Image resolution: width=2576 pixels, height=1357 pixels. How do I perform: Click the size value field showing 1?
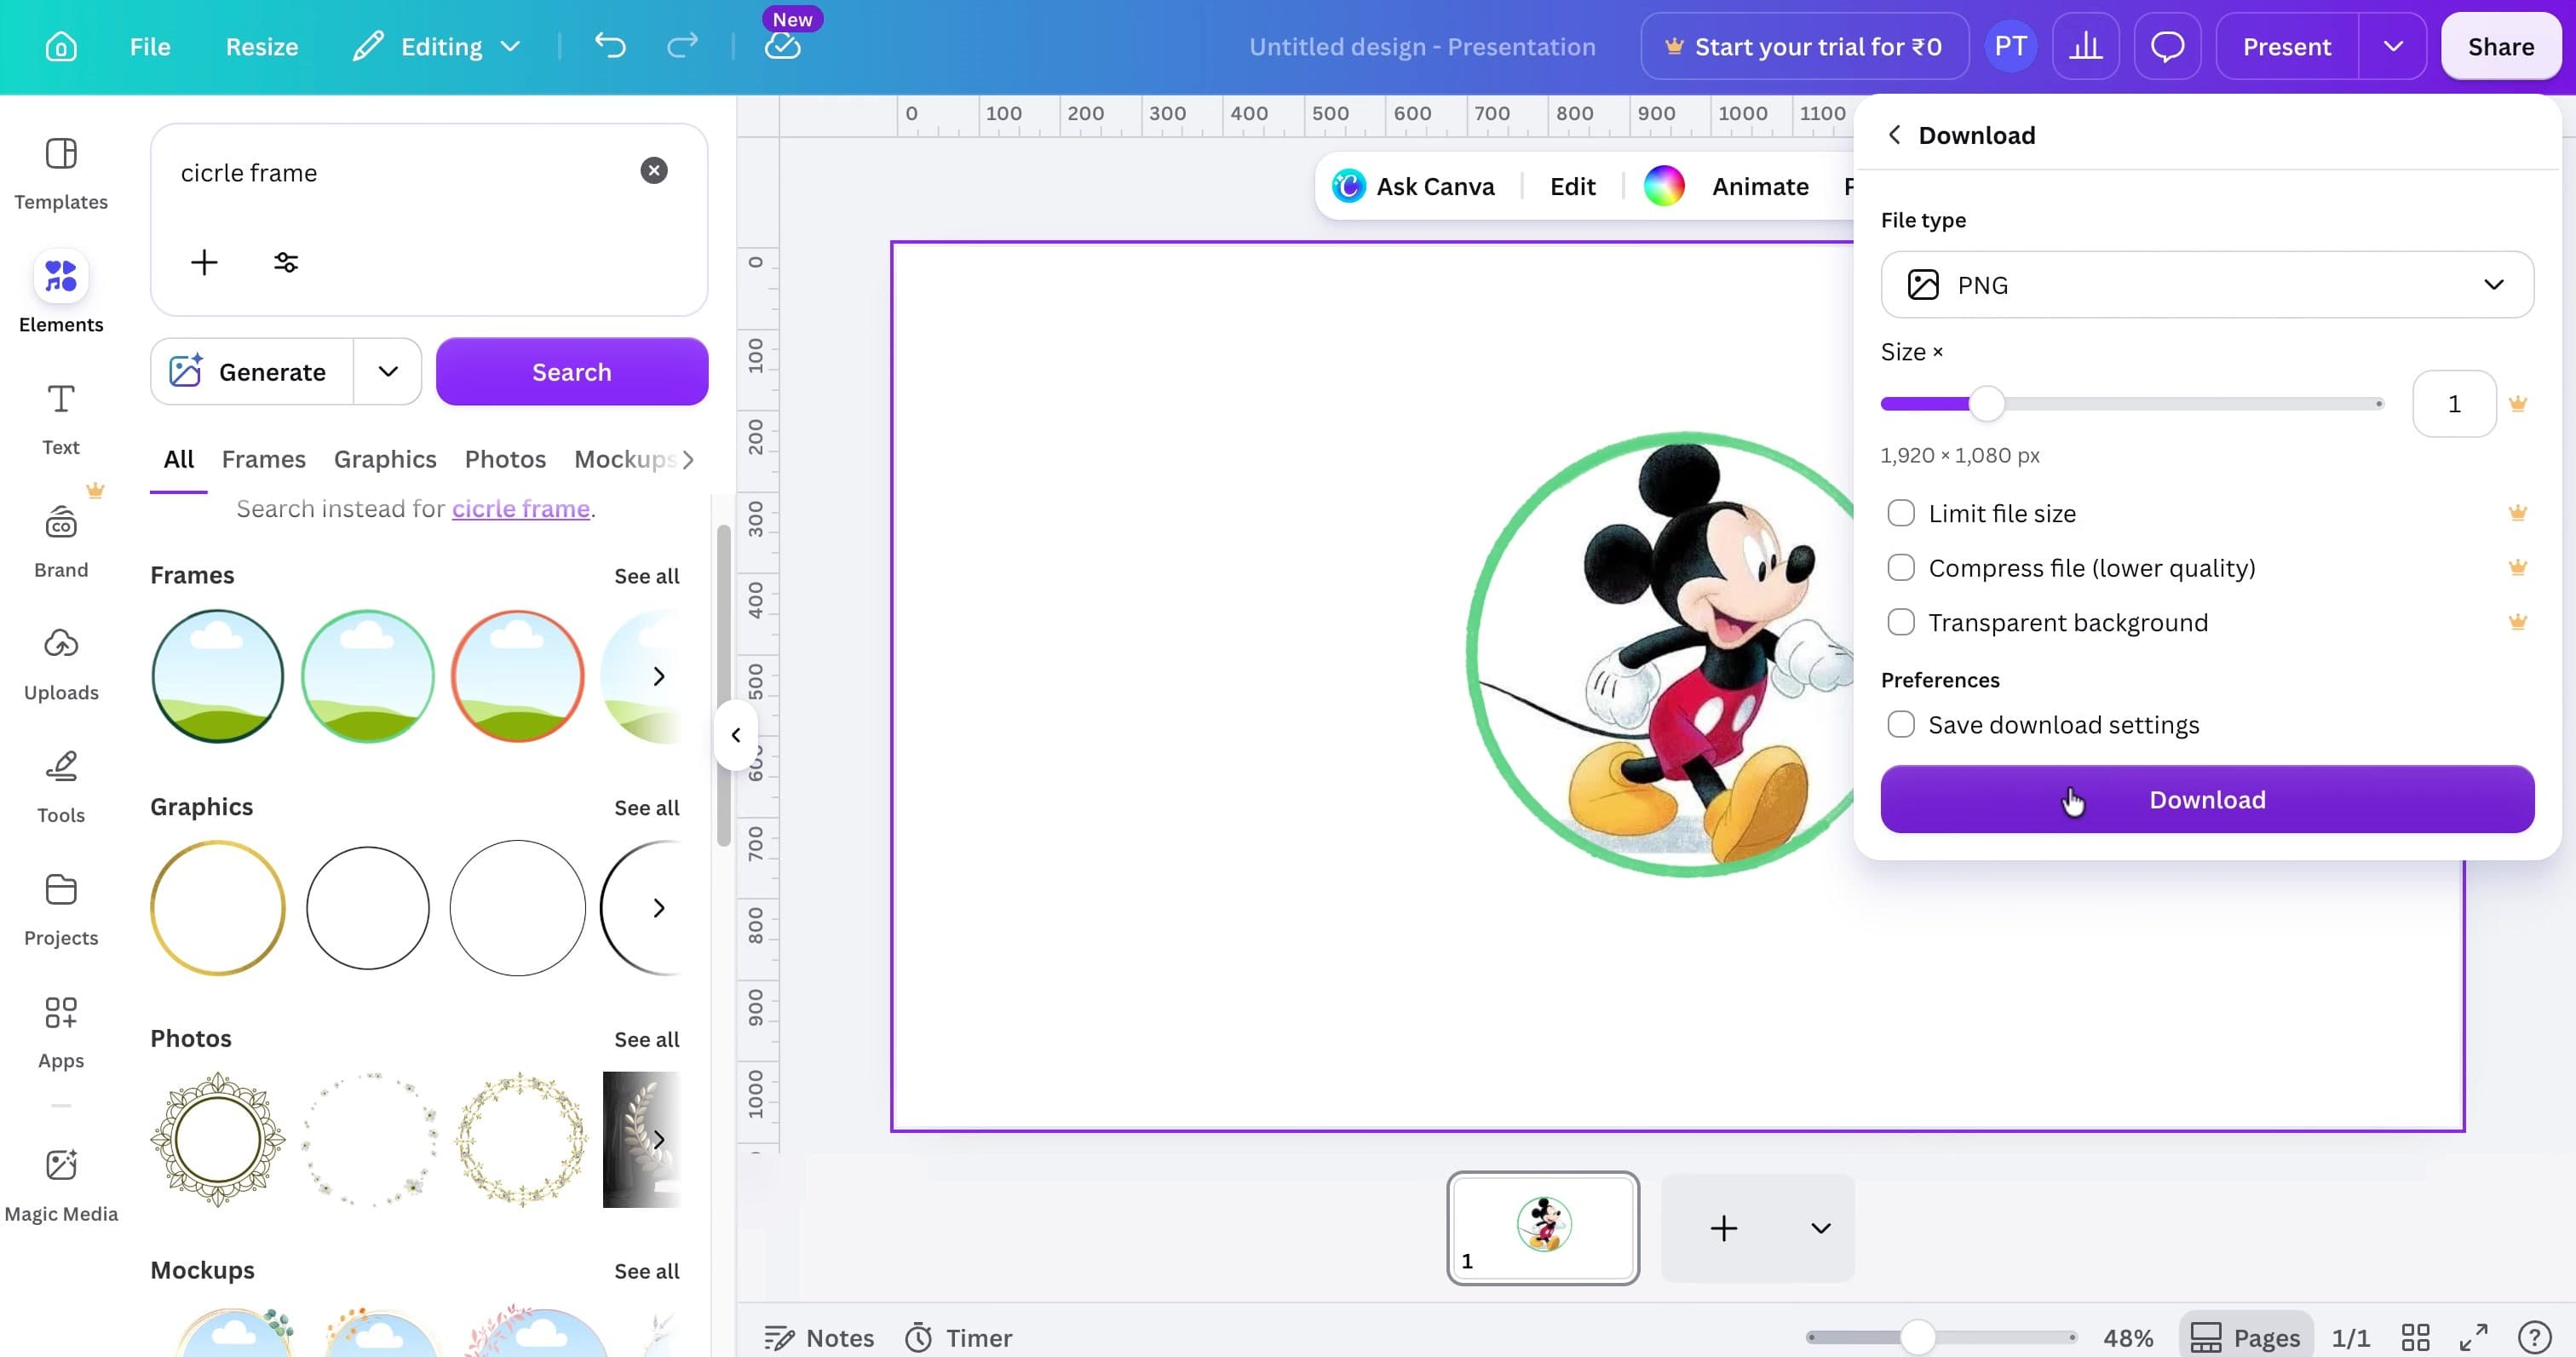pyautogui.click(x=2453, y=404)
